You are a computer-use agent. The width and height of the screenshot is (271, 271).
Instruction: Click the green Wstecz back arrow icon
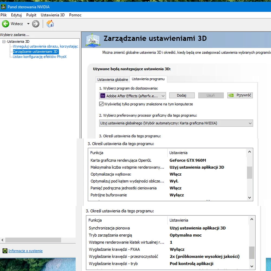[5, 24]
